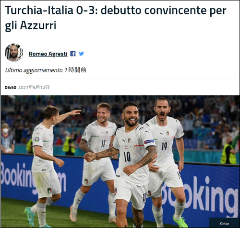This screenshot has height=228, width=240.
Task: Click the 2021年6月12日 date label
Action: click(x=34, y=87)
